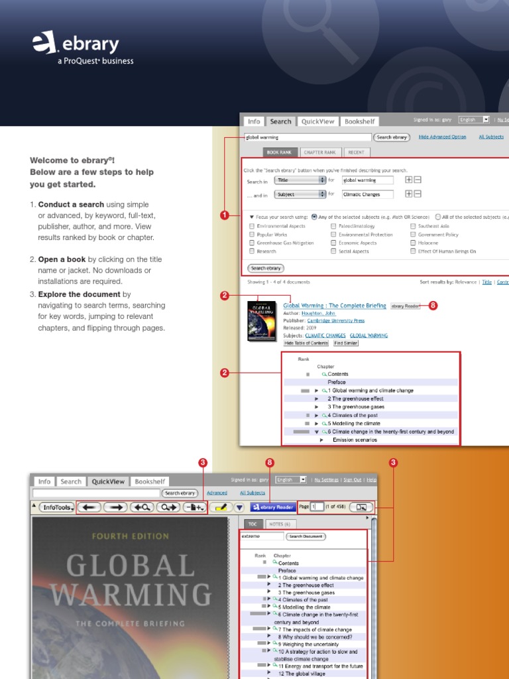Click author link Houghton, John

coord(318,313)
